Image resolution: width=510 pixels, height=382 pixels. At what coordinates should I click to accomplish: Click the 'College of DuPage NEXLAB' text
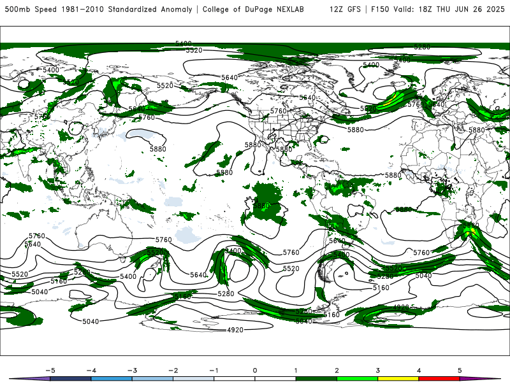click(x=253, y=9)
